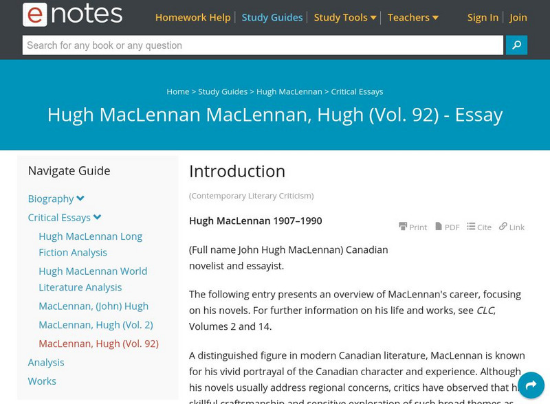Click the round share button

pos(531,385)
